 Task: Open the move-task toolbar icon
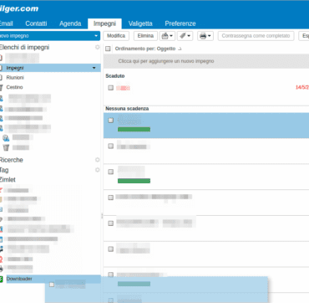coord(165,36)
